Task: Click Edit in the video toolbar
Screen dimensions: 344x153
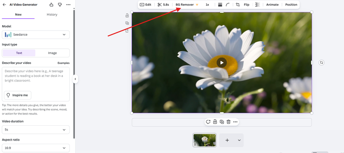Action: click(146, 4)
